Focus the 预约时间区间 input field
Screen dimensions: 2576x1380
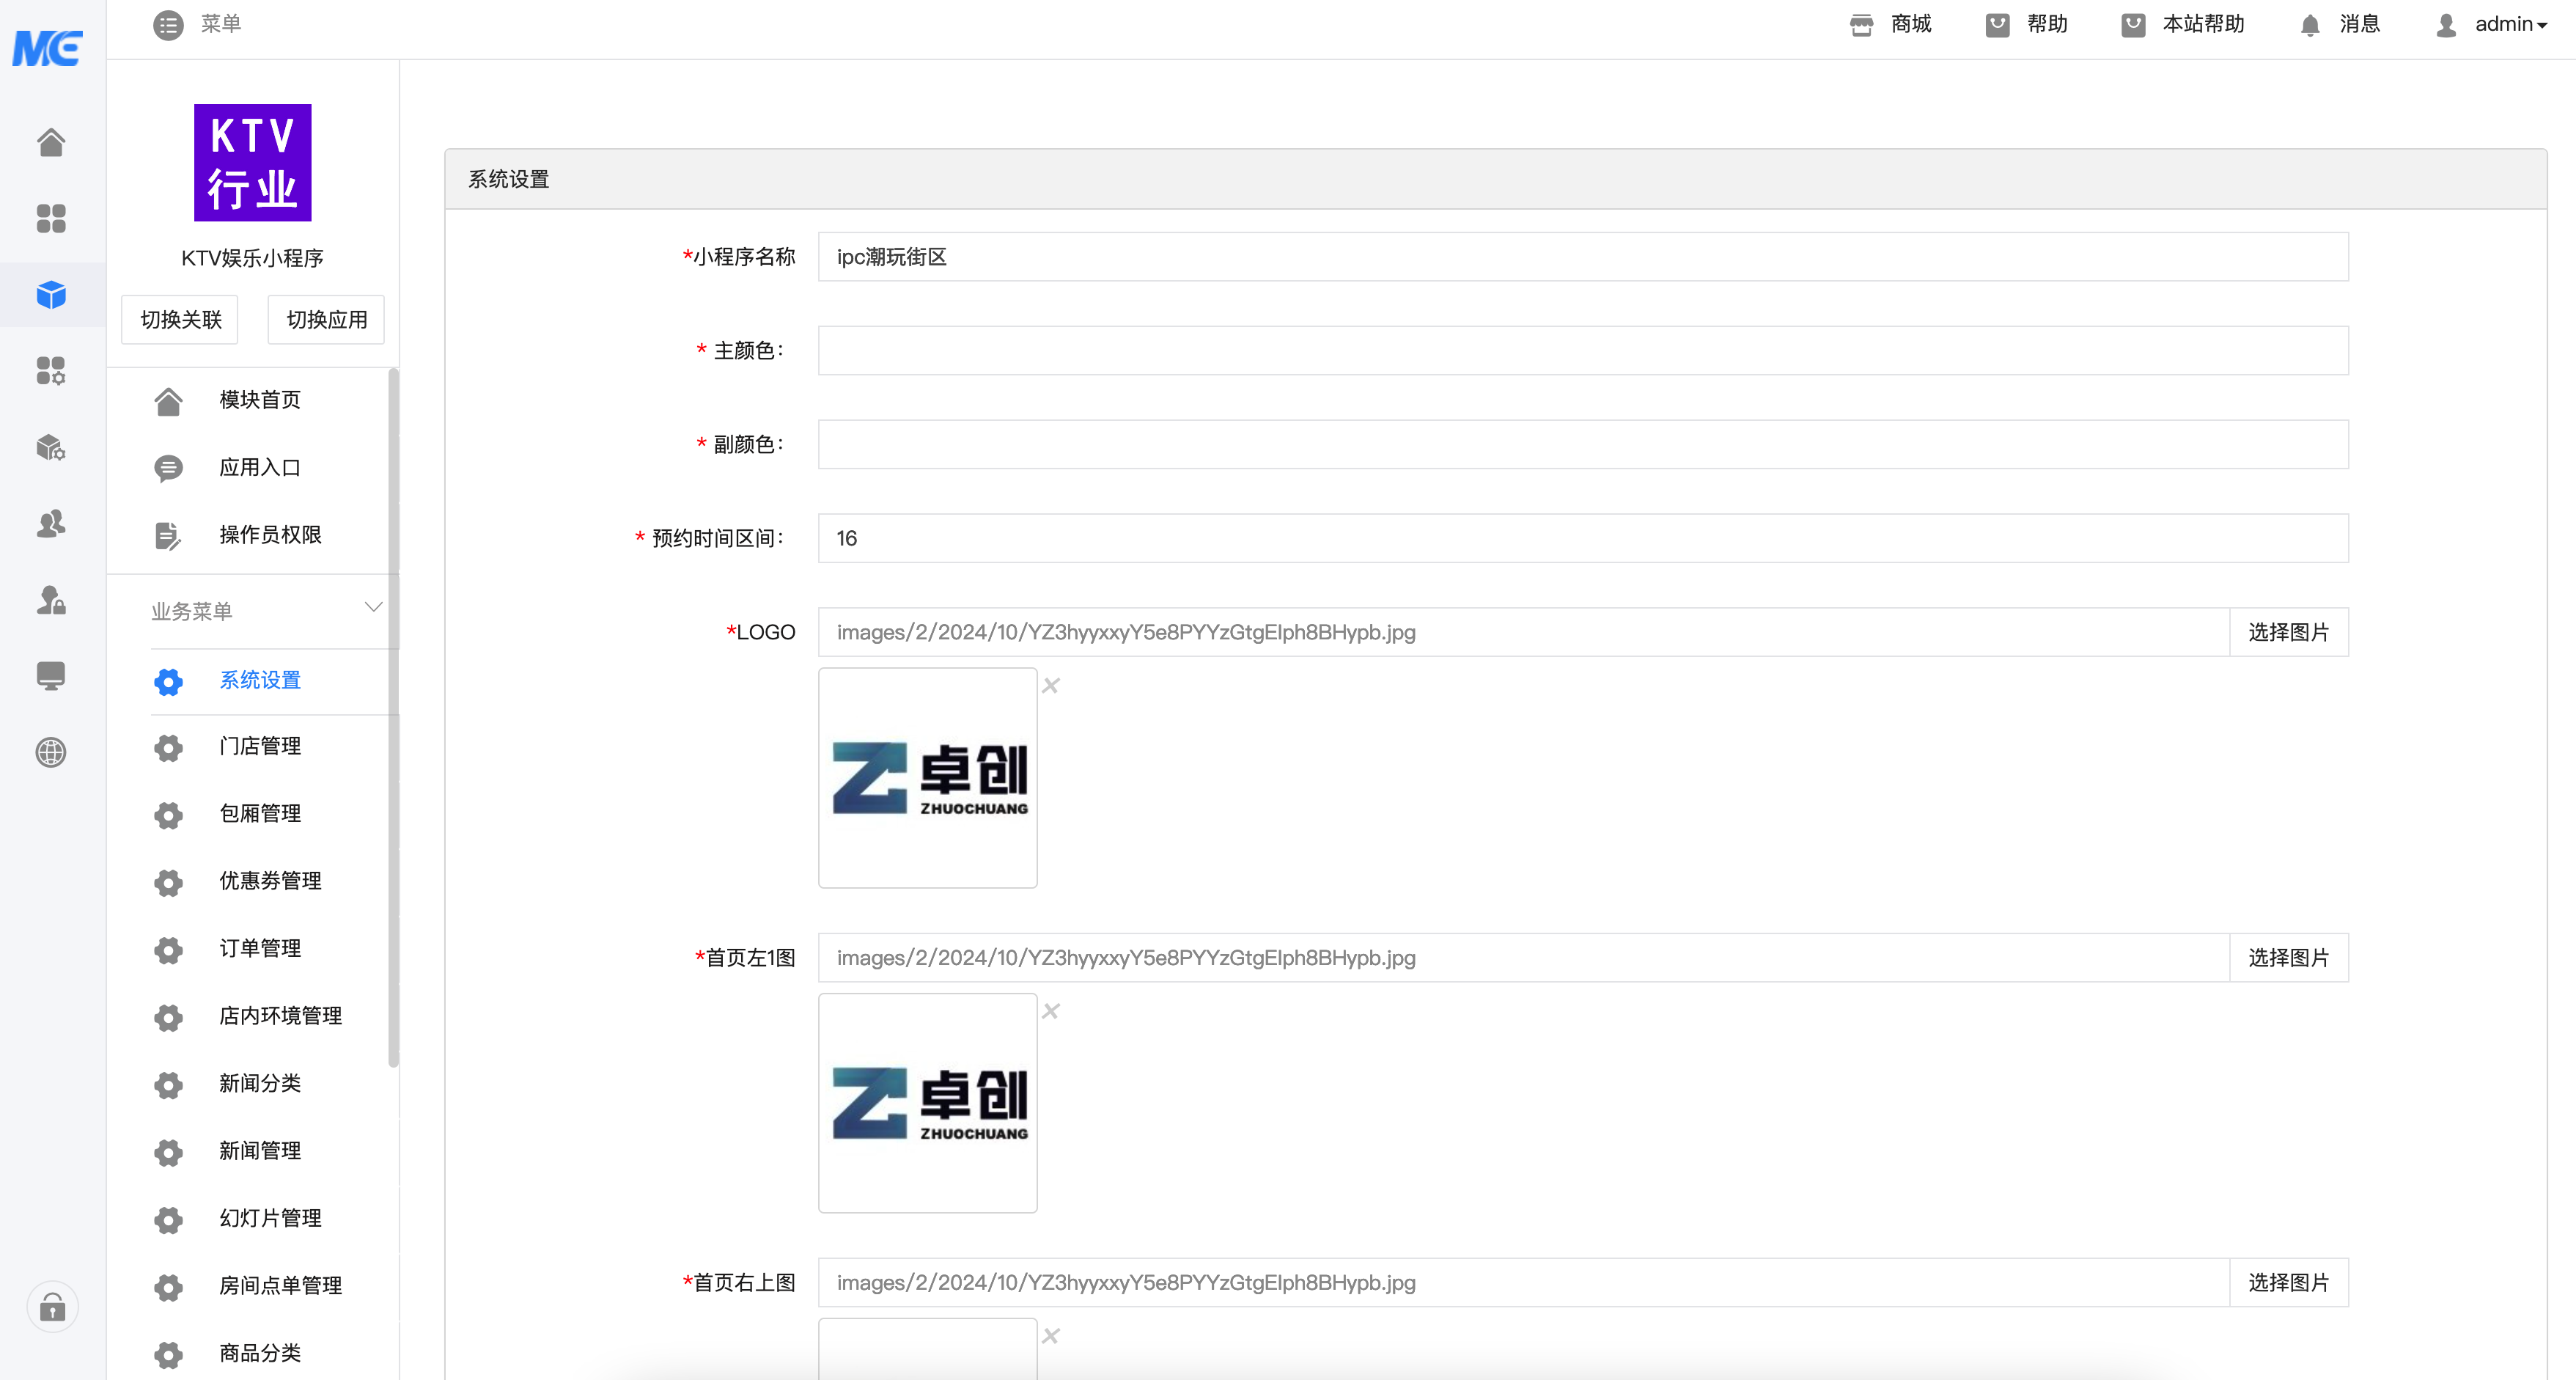click(1583, 538)
